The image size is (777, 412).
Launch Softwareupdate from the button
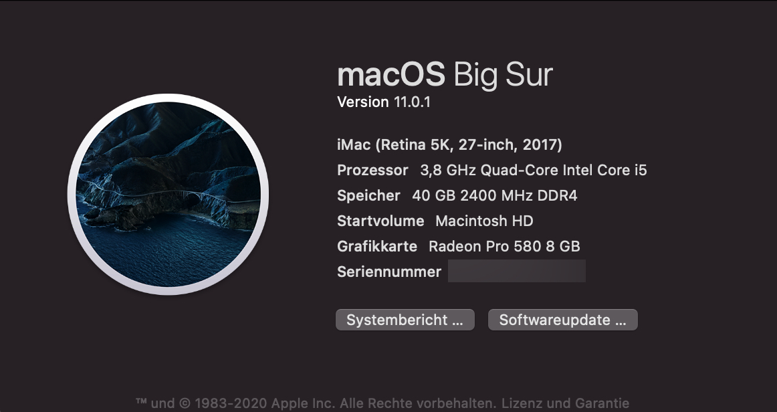(x=562, y=320)
